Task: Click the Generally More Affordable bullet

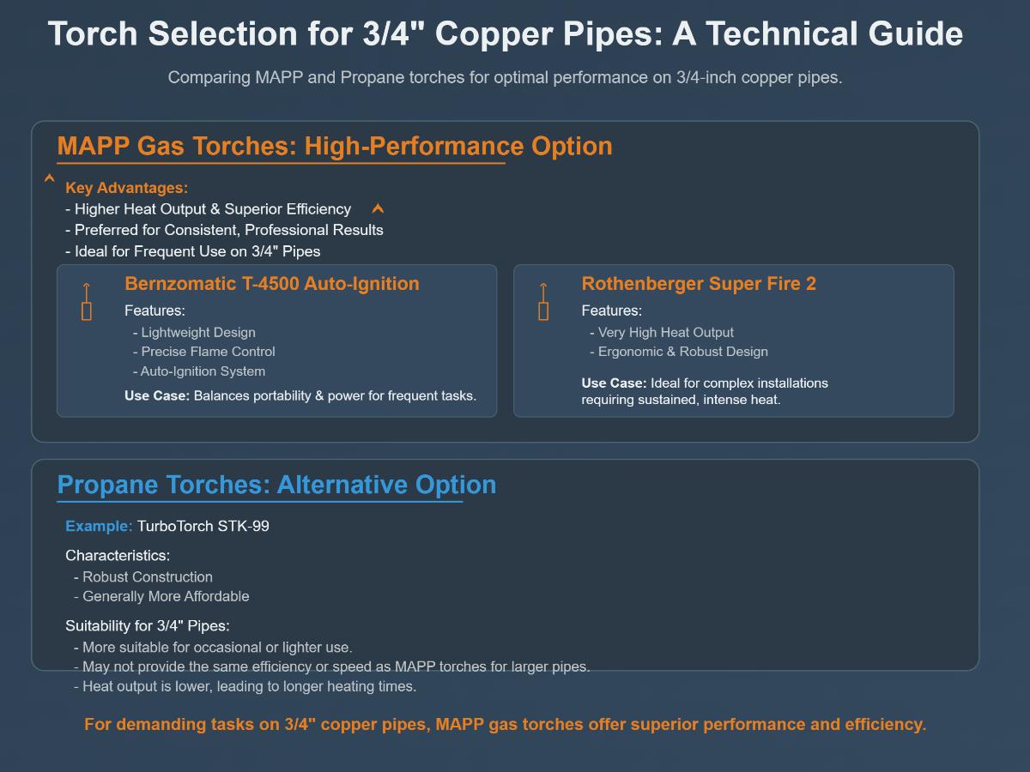Action: (x=161, y=596)
